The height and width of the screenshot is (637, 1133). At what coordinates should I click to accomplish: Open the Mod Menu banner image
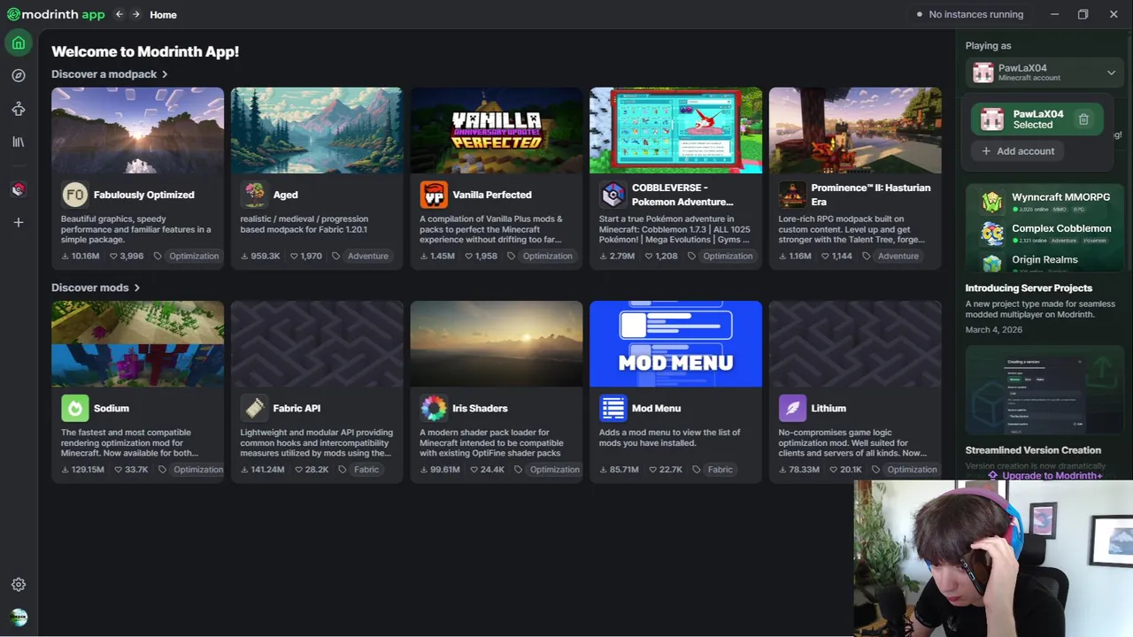click(676, 344)
